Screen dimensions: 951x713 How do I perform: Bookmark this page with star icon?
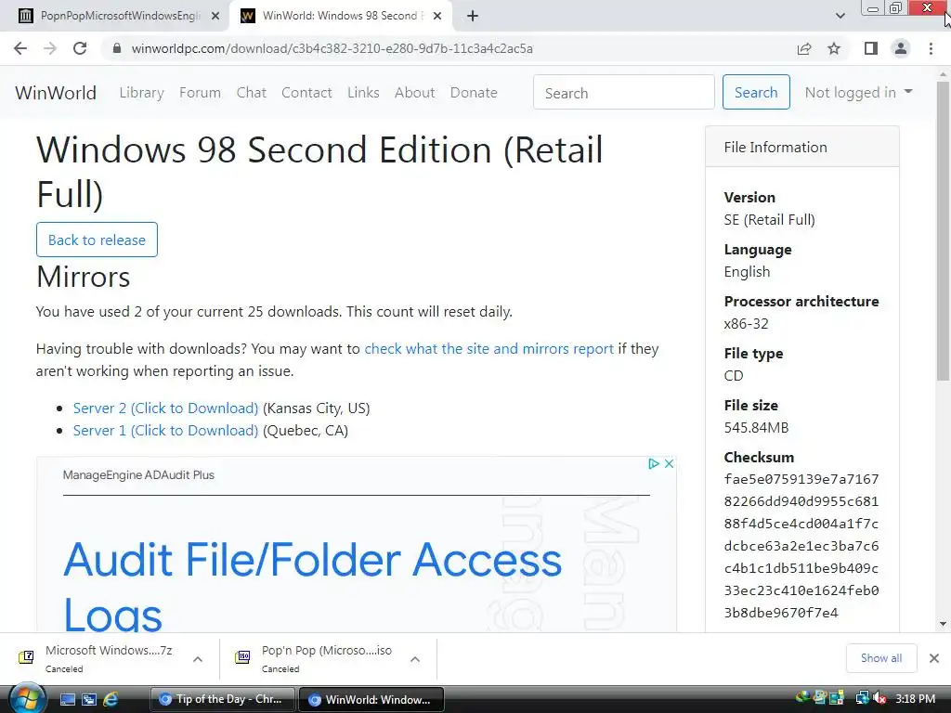(834, 48)
